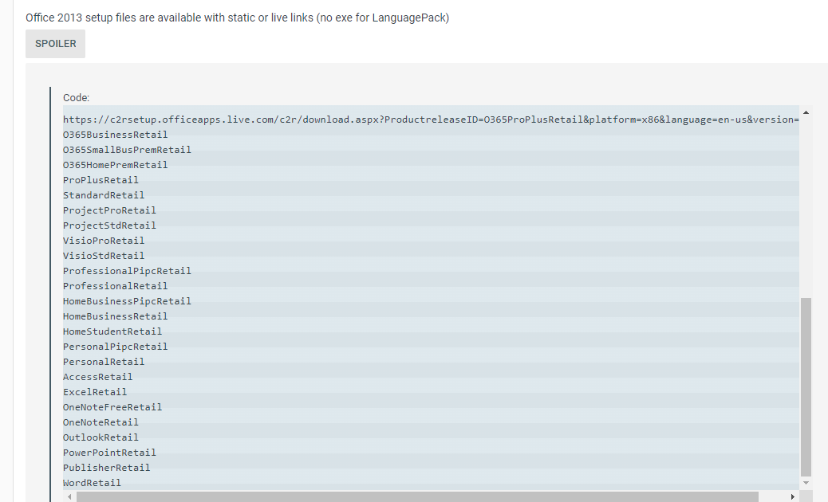828x502 pixels.
Task: Select the O365HomePremRetail entry
Action: pyautogui.click(x=116, y=165)
